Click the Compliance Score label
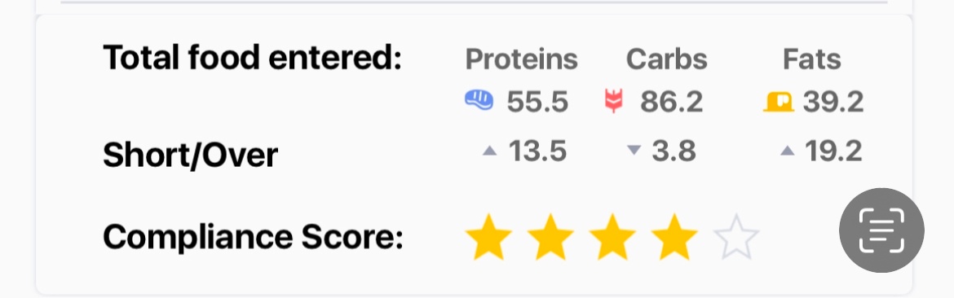This screenshot has height=298, width=954. (253, 237)
